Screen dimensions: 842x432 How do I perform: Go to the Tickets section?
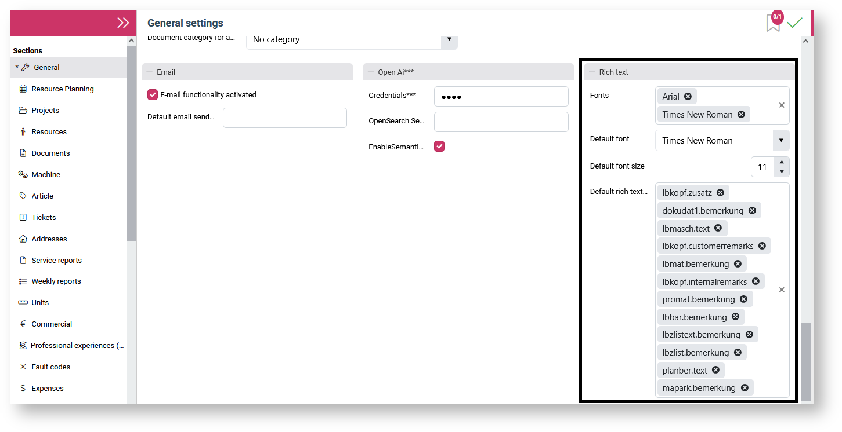[44, 218]
